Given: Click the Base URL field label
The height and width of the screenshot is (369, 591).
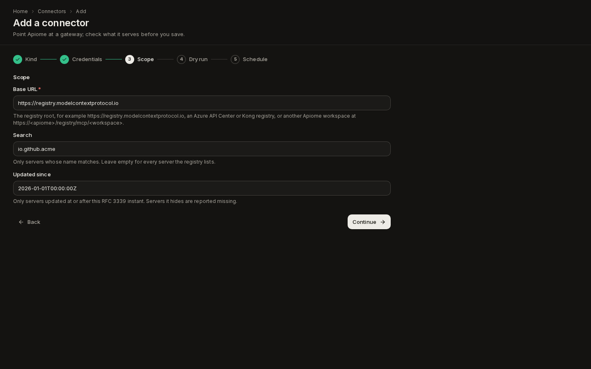Looking at the screenshot, I should point(25,89).
